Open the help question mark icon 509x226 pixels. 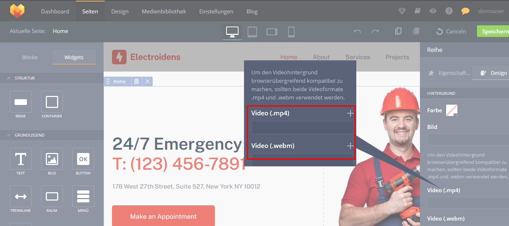coord(449,11)
